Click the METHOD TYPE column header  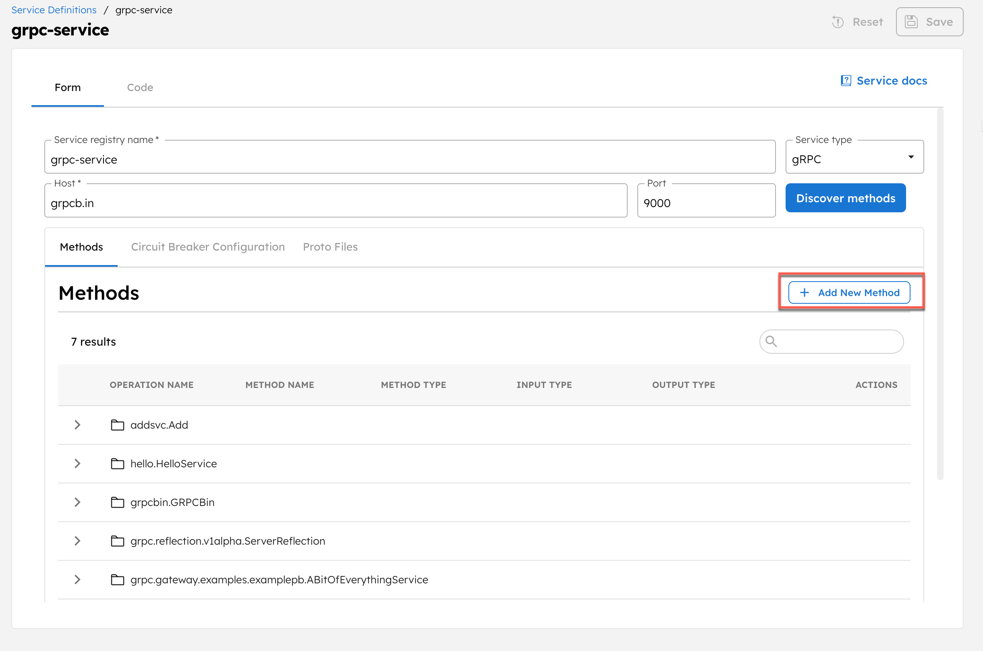click(x=413, y=385)
